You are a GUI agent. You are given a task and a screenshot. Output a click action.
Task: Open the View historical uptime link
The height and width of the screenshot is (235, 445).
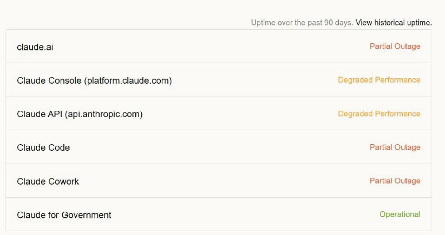point(394,23)
